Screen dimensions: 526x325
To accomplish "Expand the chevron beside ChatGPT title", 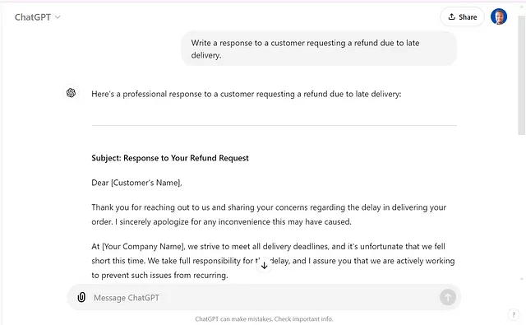I will coord(58,17).
